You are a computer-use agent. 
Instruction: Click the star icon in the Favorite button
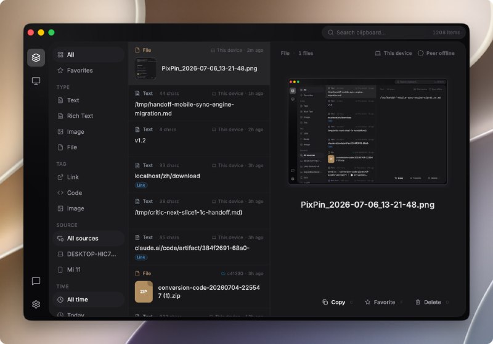(367, 302)
